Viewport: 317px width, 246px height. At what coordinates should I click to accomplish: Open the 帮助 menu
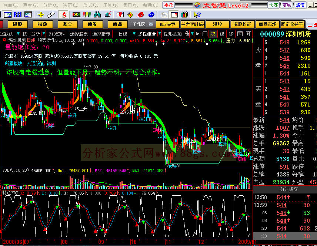(x=150, y=5)
